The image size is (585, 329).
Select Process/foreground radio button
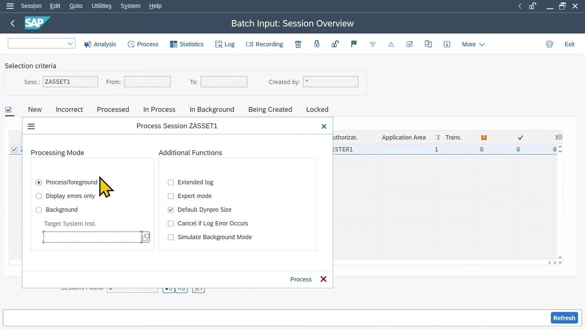pyautogui.click(x=39, y=182)
